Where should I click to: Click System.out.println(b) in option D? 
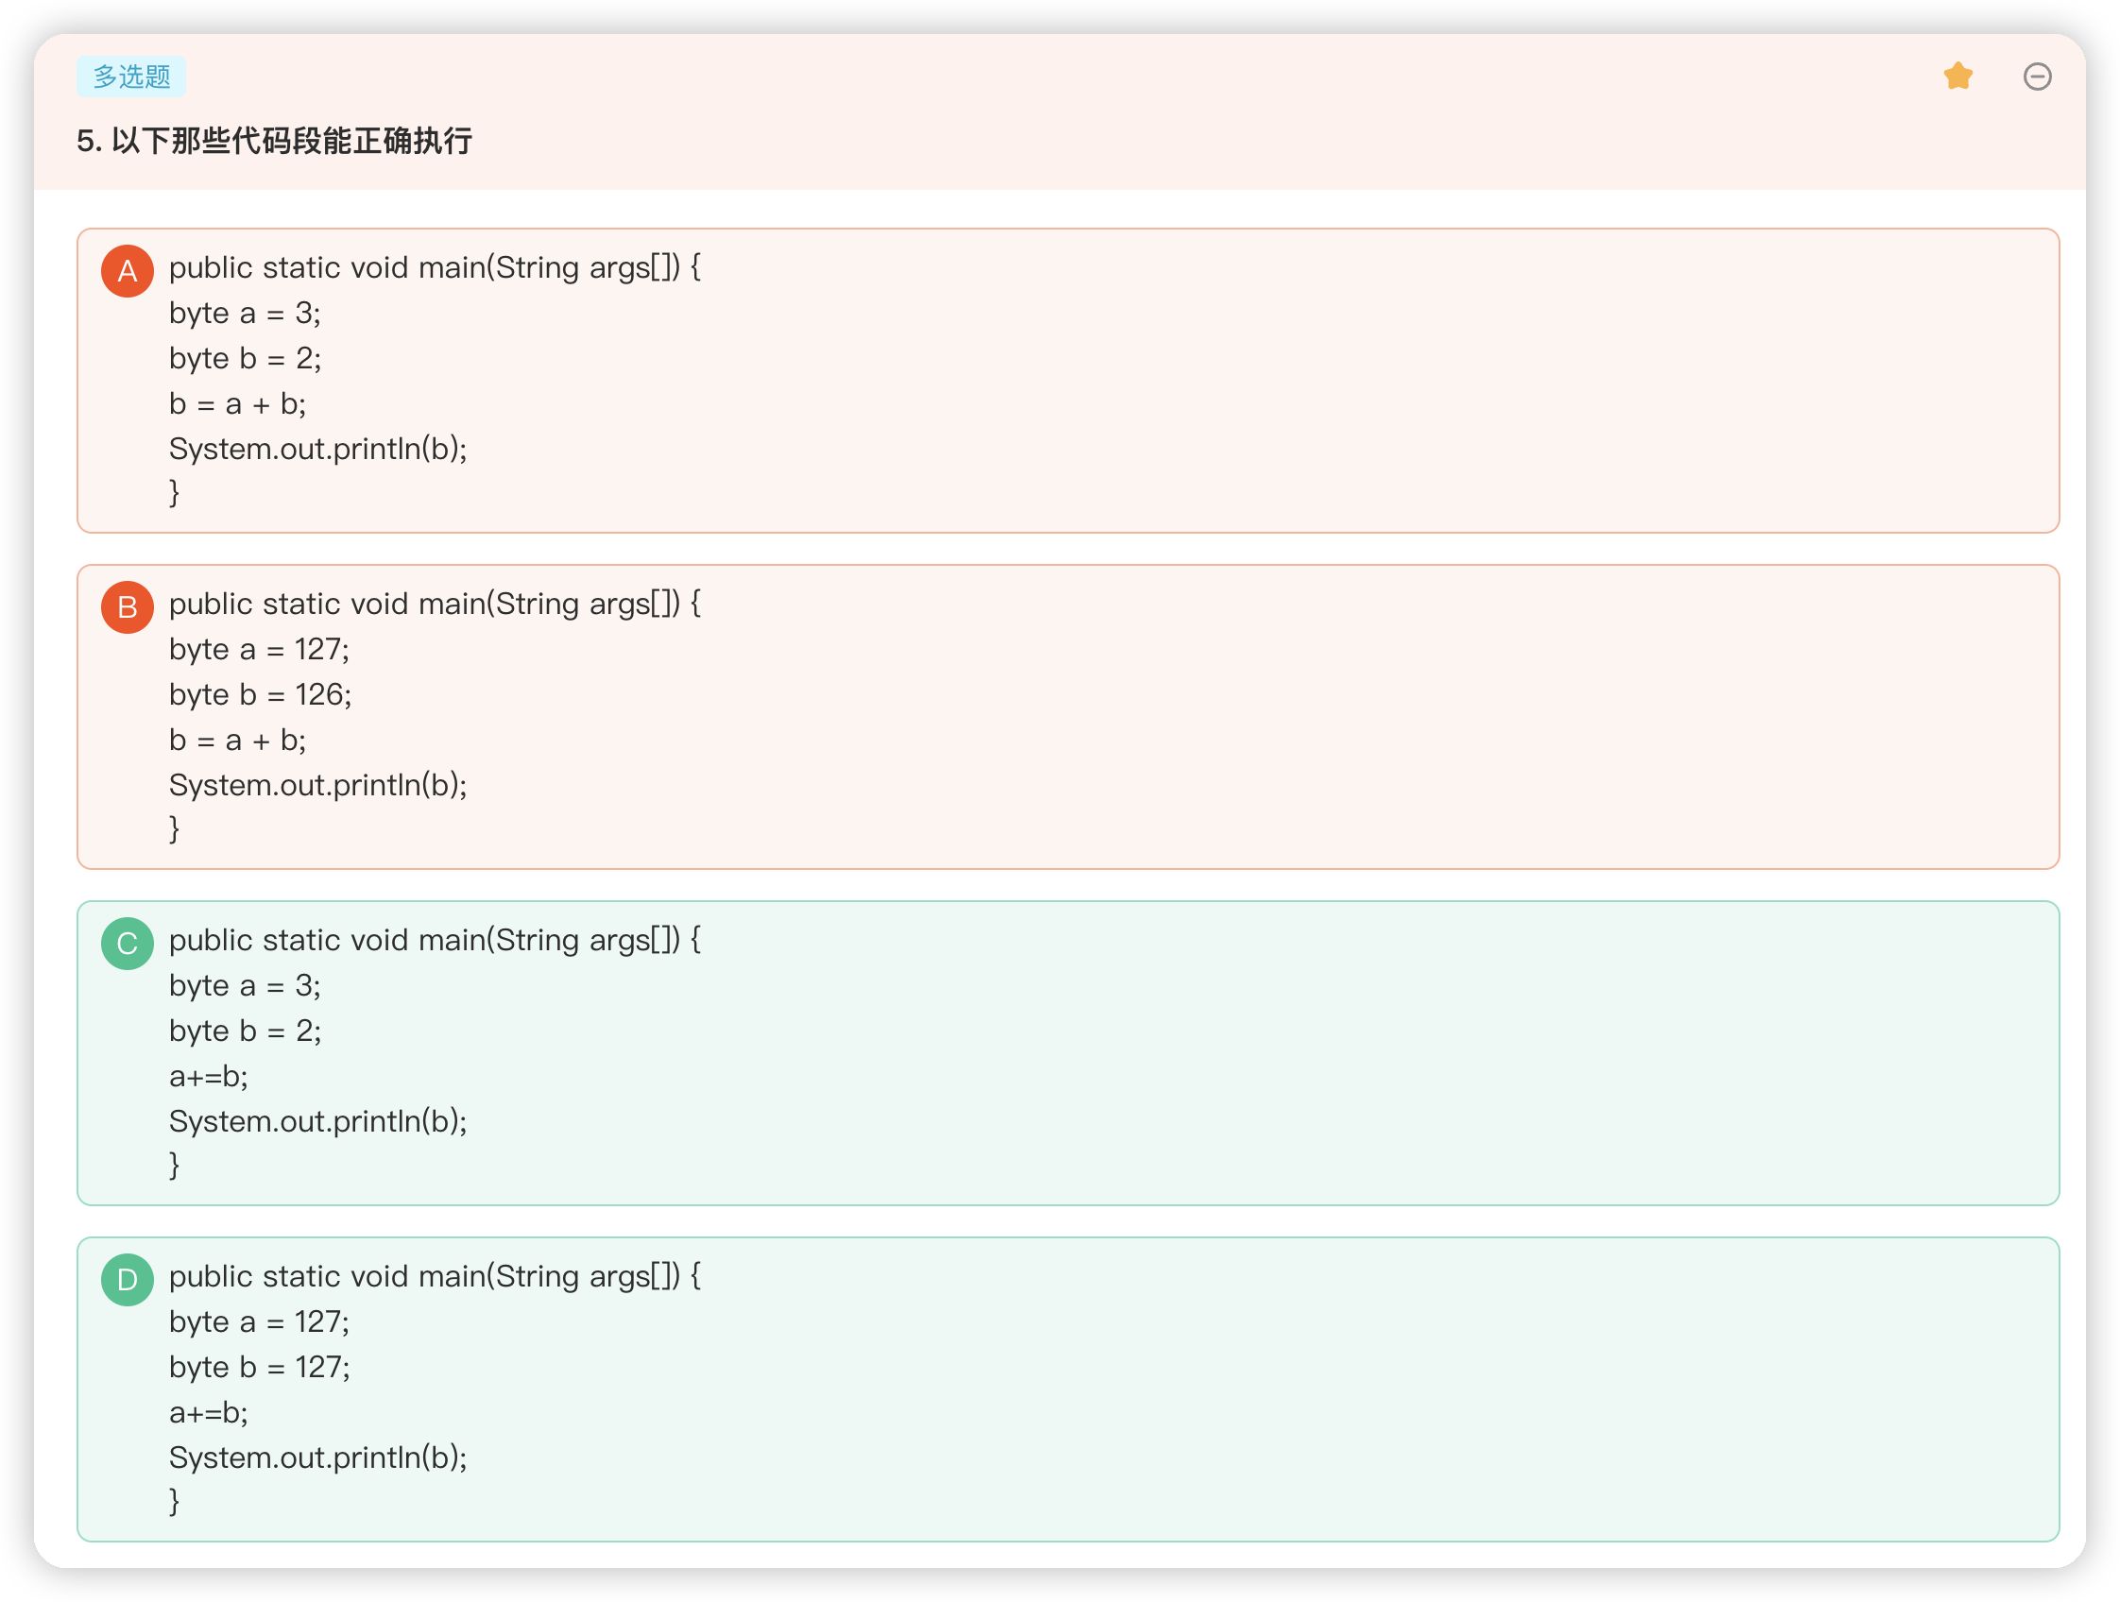click(318, 1457)
